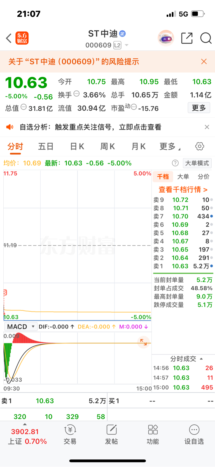Expand the 更多 chart period menu
Viewport: 215px width, 467px height.
[x=170, y=147]
